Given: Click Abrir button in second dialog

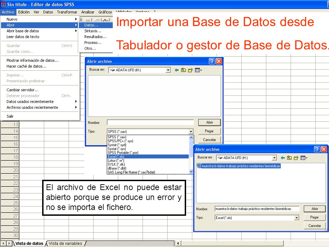Looking at the screenshot, I should (315, 209).
